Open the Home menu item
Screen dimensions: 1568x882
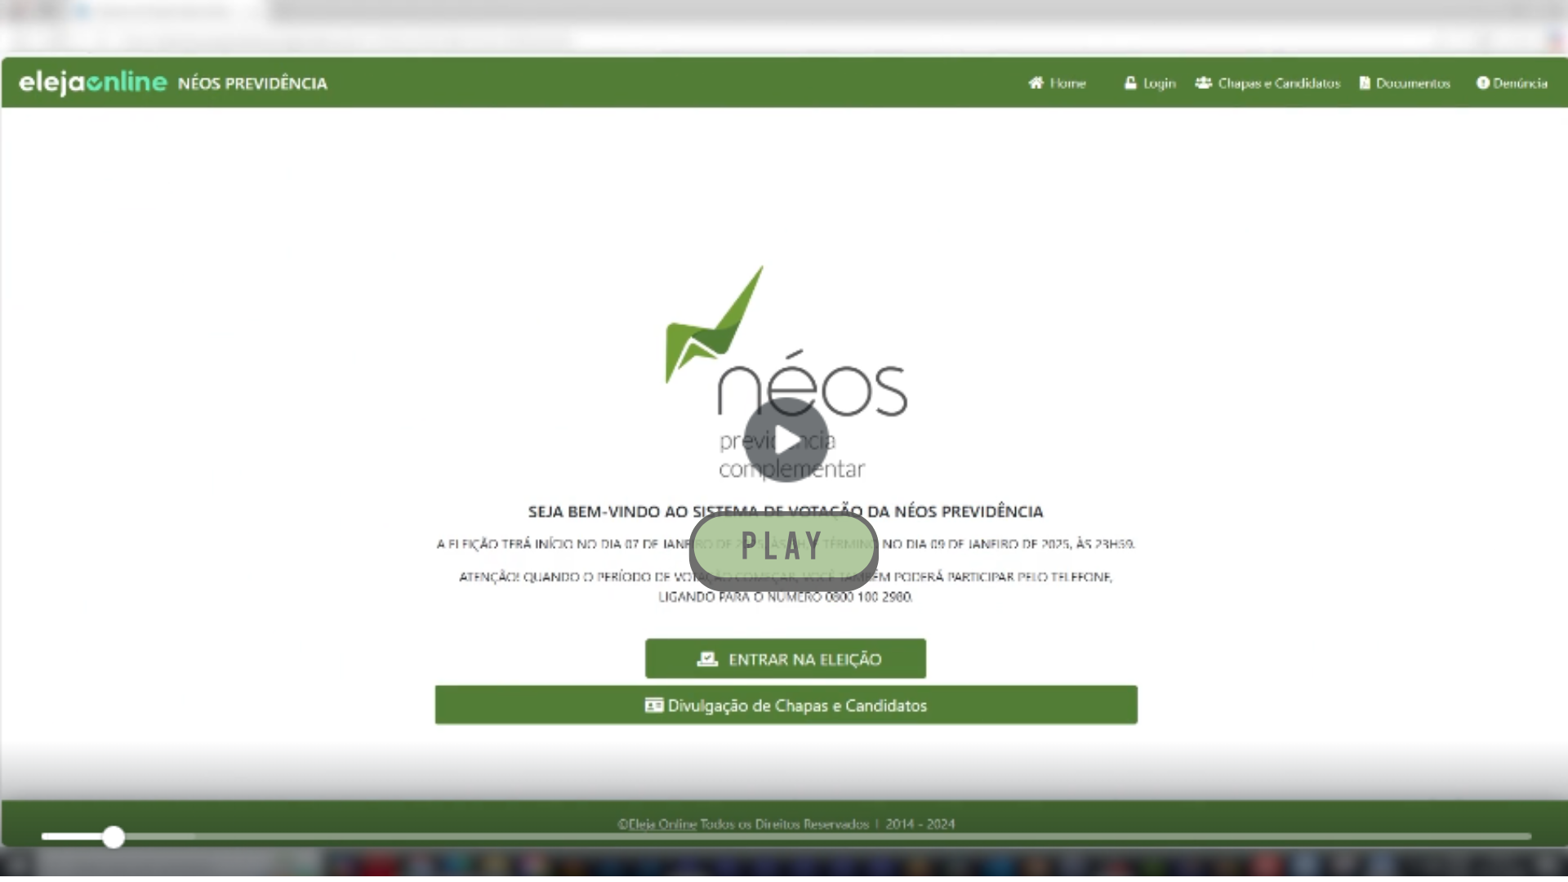click(1067, 83)
